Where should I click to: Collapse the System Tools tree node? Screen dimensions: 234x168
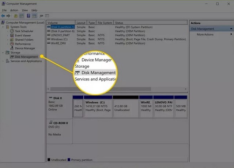[x=3, y=27]
